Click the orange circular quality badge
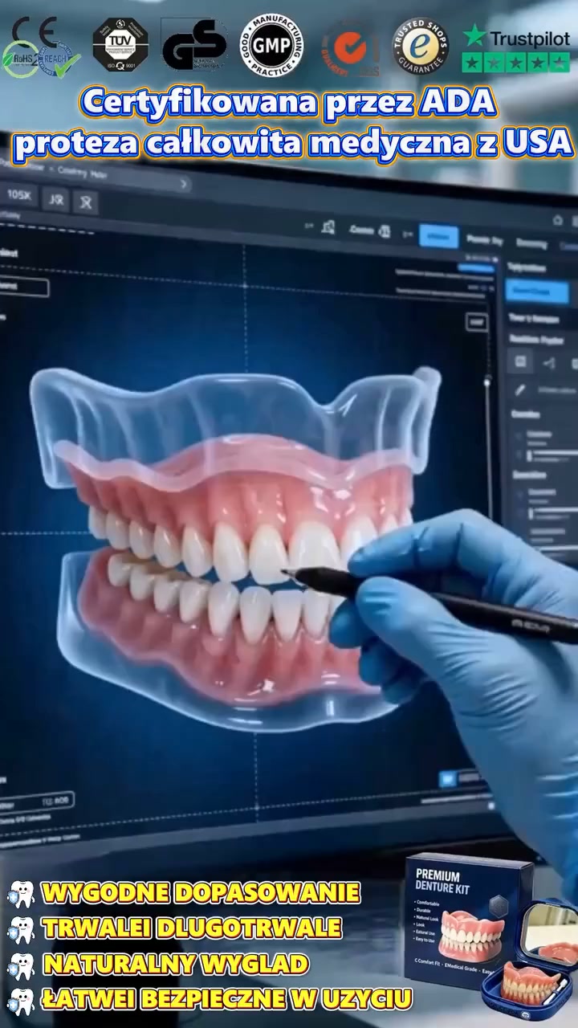Image resolution: width=578 pixels, height=1028 pixels. click(x=350, y=47)
